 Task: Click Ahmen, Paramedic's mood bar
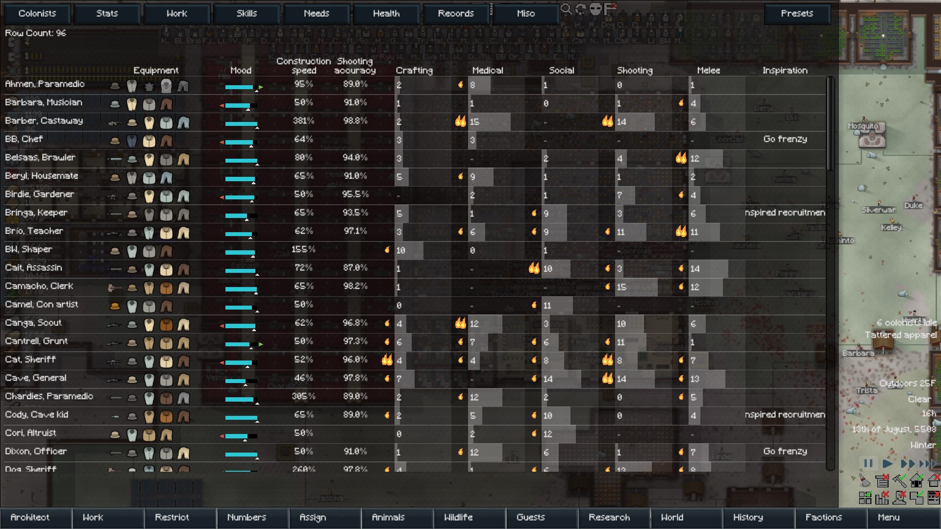point(241,87)
